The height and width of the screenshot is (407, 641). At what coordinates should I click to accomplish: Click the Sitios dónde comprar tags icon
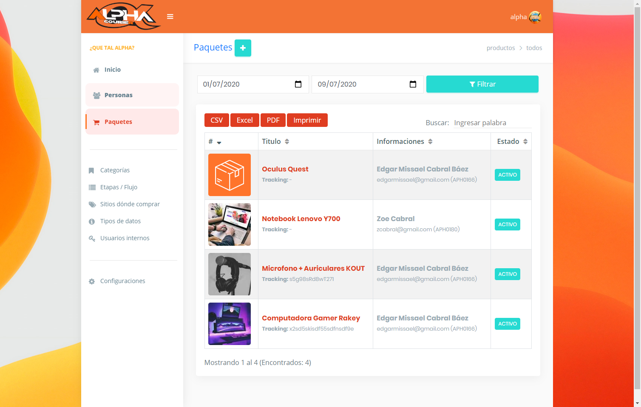point(92,205)
